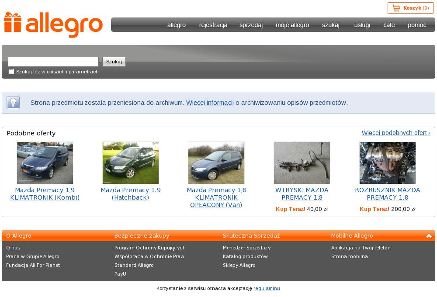This screenshot has width=437, height=297.
Task: Open PayU footer link
Action: pyautogui.click(x=120, y=274)
